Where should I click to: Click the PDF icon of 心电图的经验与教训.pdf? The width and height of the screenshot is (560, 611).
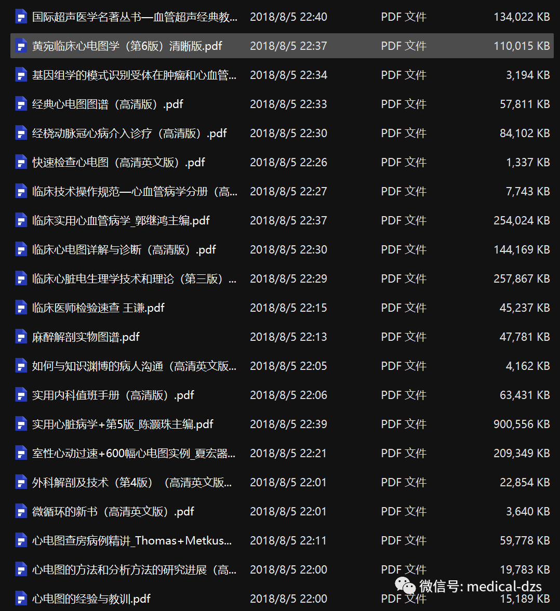[x=21, y=599]
